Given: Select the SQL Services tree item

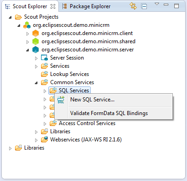Looking at the screenshot, I should point(74,90).
